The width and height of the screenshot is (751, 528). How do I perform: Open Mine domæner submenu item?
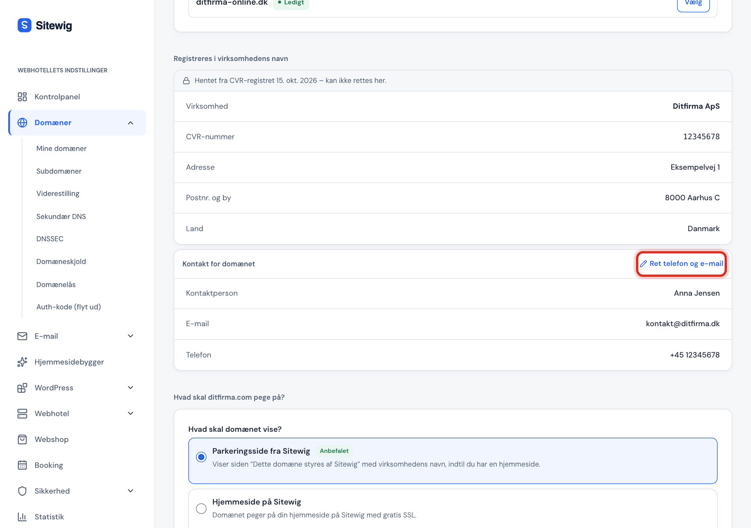[x=61, y=149]
